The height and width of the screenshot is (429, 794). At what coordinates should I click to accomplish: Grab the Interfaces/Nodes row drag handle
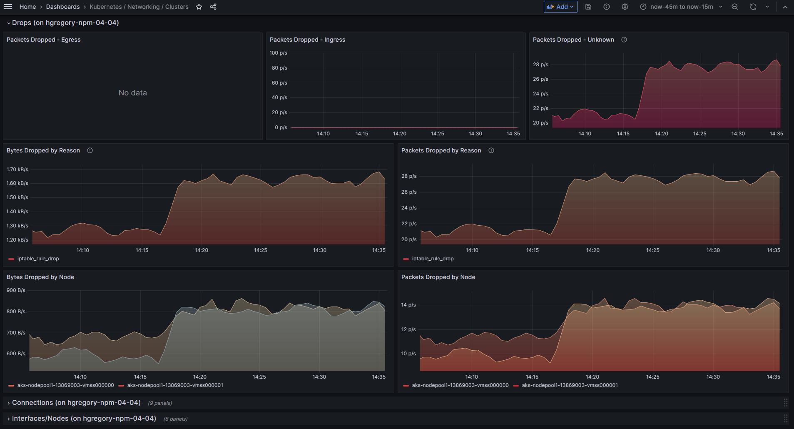coord(786,419)
